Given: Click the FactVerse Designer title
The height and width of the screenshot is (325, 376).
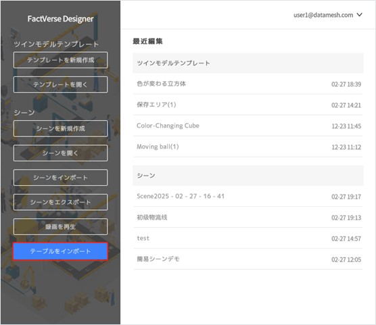Looking at the screenshot, I should click(x=60, y=19).
